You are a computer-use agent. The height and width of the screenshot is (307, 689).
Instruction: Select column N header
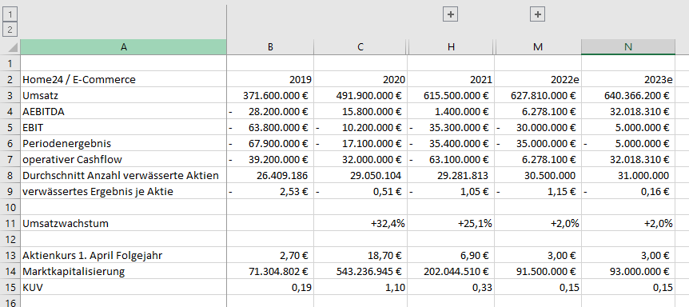coord(628,47)
